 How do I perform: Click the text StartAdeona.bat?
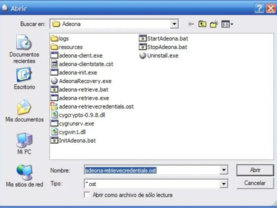tap(168, 38)
